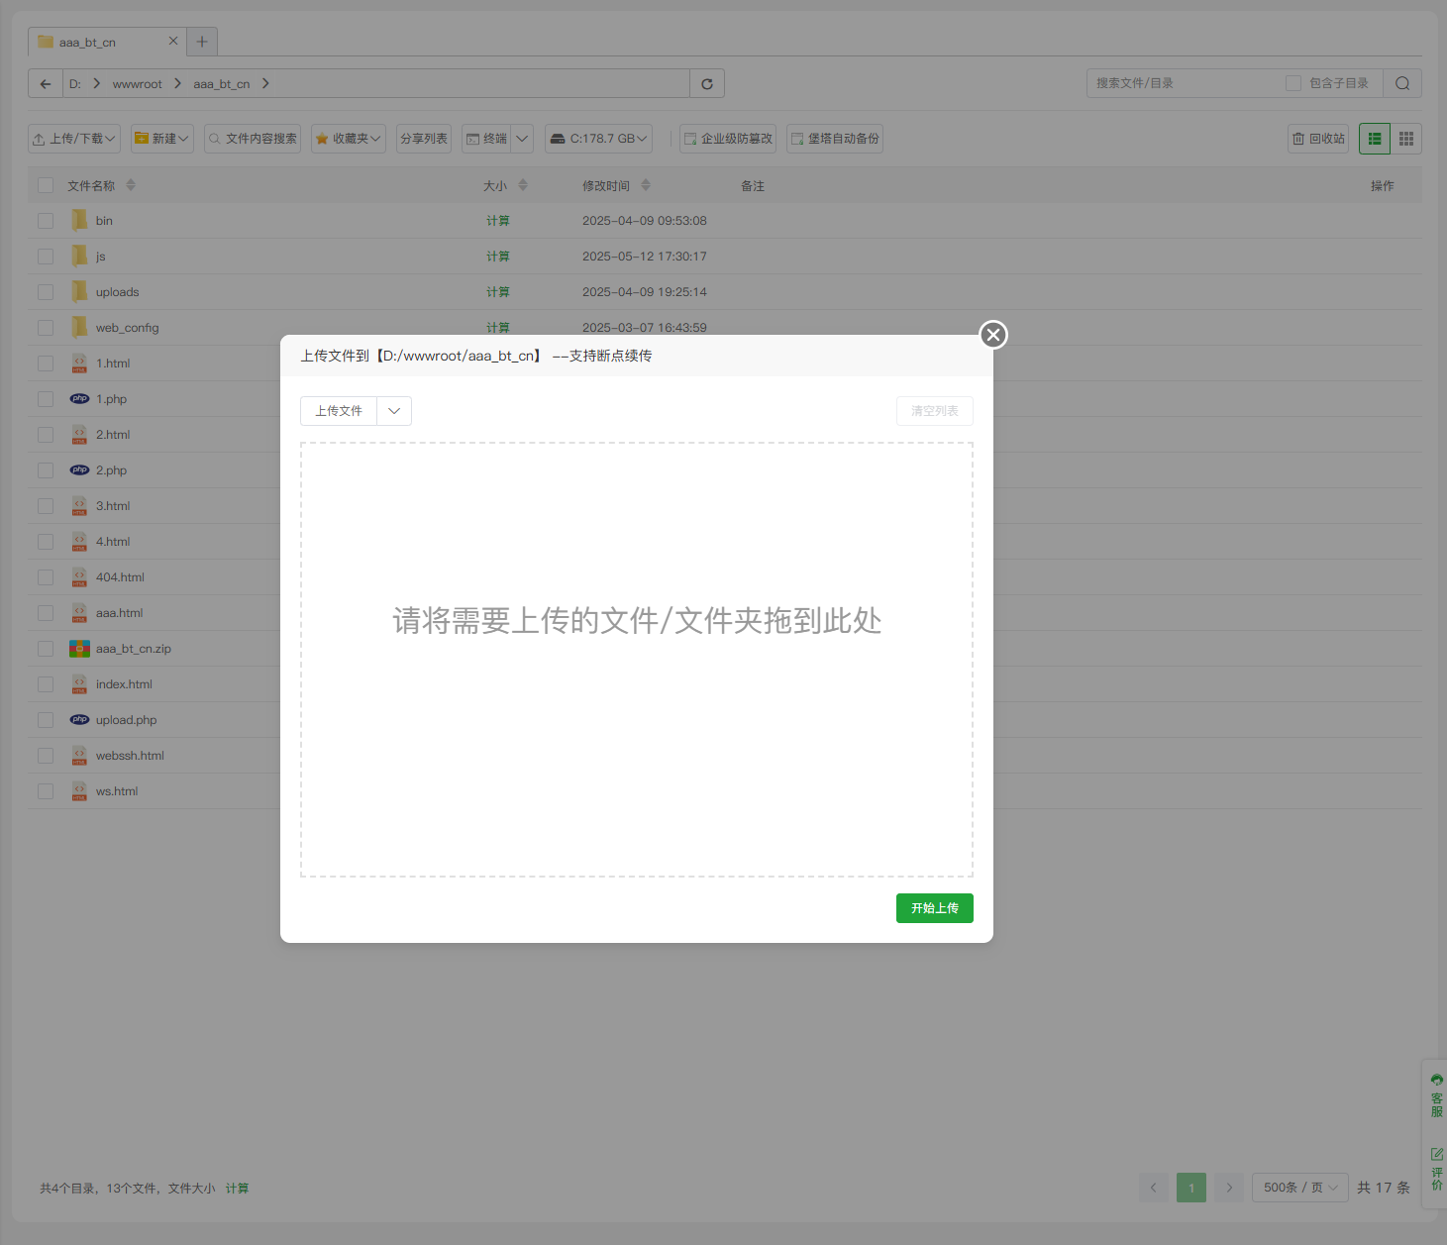The width and height of the screenshot is (1447, 1245).
Task: Open the 回收站 recycle bin
Action: (x=1318, y=138)
